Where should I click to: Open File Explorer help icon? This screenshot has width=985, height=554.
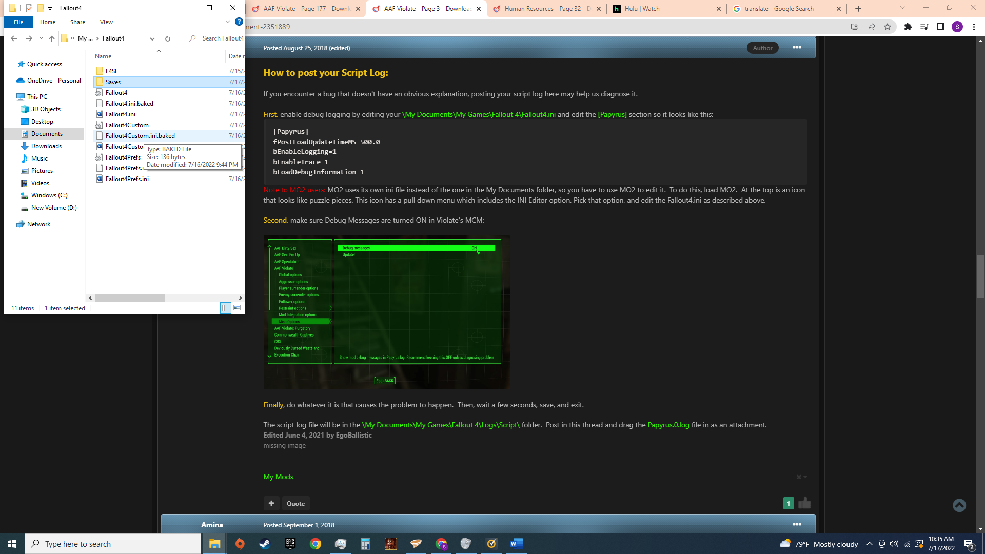pos(239,22)
